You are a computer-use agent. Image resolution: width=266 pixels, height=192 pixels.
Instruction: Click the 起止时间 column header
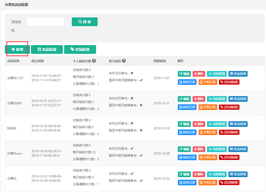38,61
